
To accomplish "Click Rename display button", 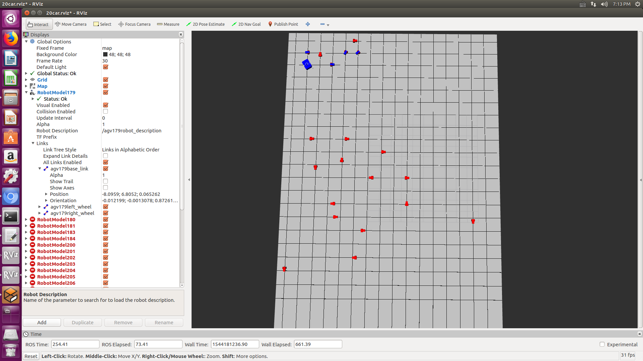I will pyautogui.click(x=164, y=322).
